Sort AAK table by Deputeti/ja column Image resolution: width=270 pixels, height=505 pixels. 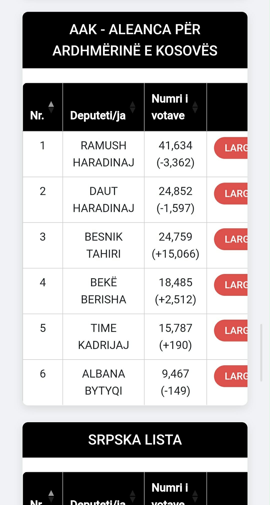coord(103,107)
